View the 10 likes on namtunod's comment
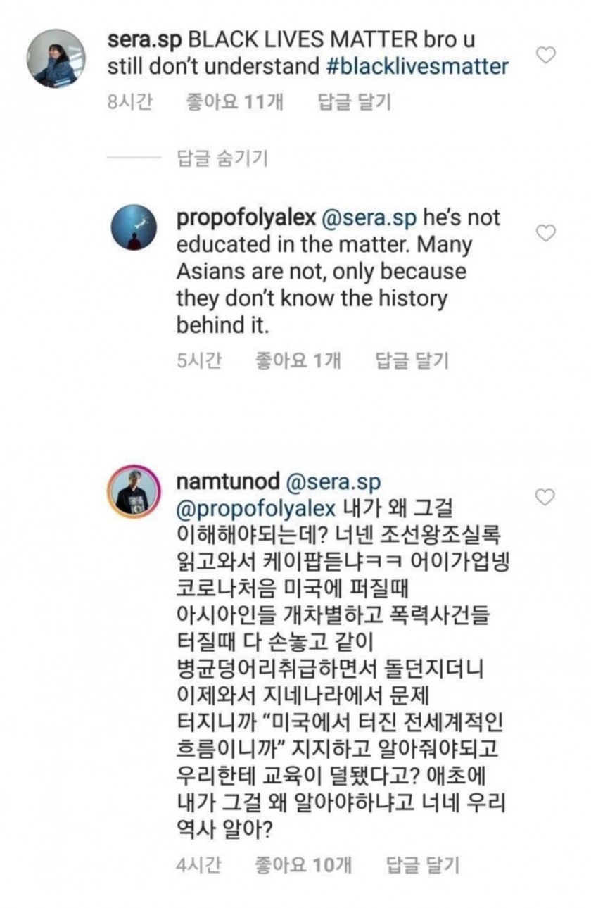Viewport: 591px width, 908px height. tap(303, 864)
